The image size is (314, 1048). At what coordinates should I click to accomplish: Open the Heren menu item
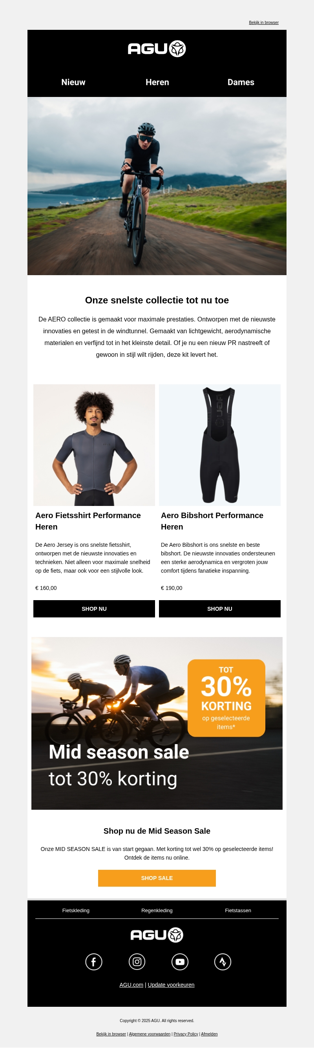click(157, 82)
